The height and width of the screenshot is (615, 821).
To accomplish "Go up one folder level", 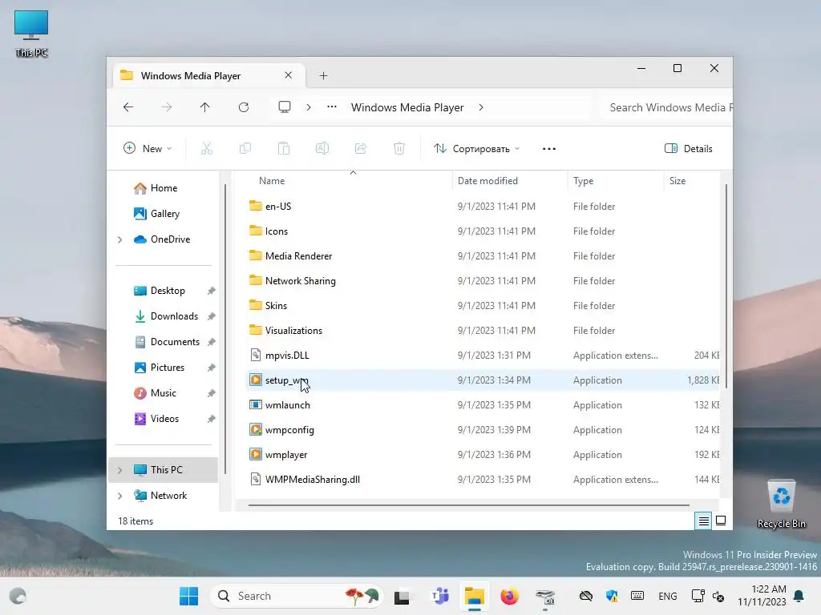I will click(x=204, y=107).
